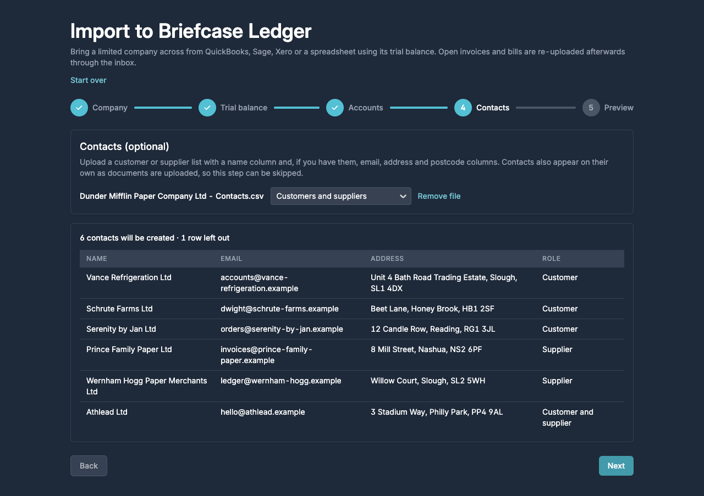704x496 pixels.
Task: Click the accounts@vance-refrigeration.example email
Action: point(260,283)
